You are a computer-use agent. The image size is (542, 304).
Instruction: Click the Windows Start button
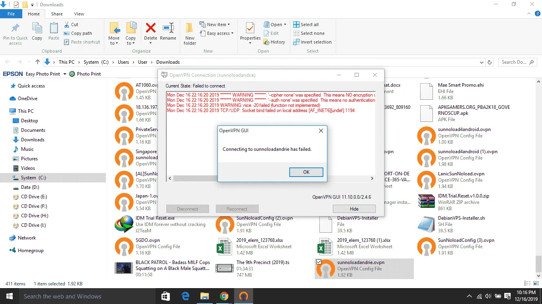coord(10,296)
